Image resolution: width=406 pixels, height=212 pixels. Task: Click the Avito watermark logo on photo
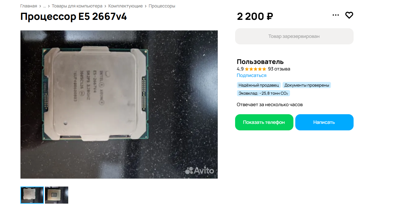point(199,170)
